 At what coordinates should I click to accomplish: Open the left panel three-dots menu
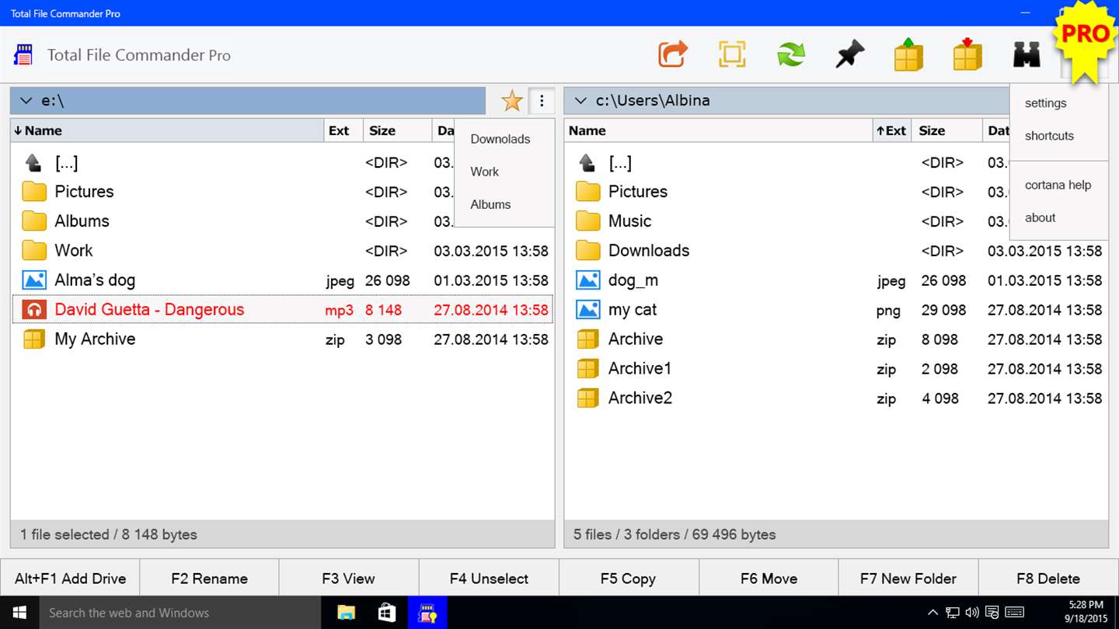pos(542,100)
